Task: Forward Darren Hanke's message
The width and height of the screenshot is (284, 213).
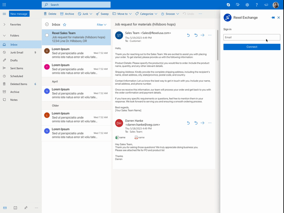Action: click(x=202, y=123)
